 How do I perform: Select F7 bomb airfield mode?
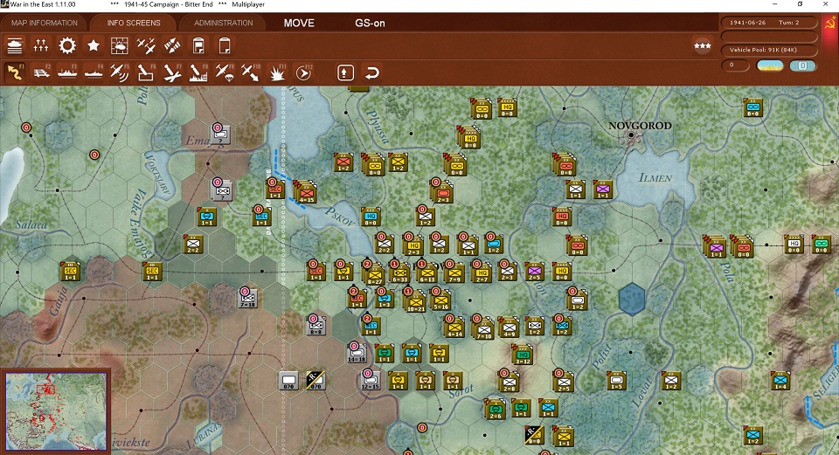pos(172,72)
